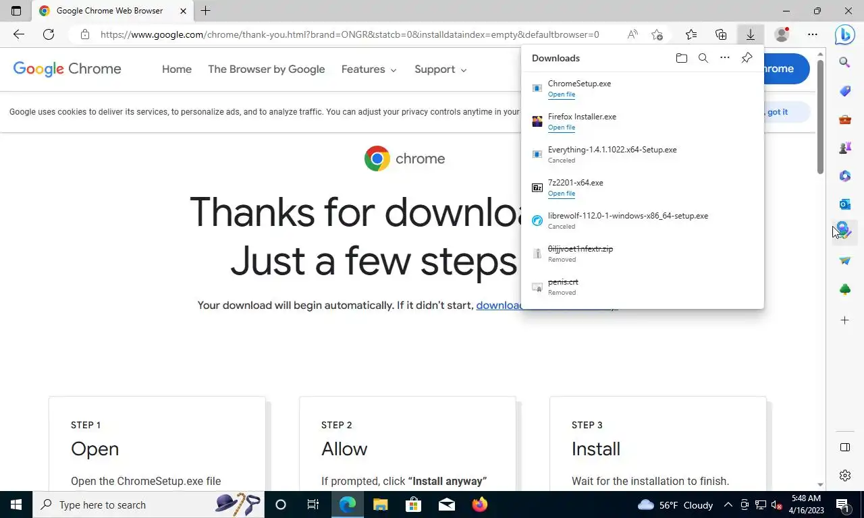This screenshot has height=518, width=864.
Task: Pin the Downloads panel with pin icon
Action: coord(747,58)
